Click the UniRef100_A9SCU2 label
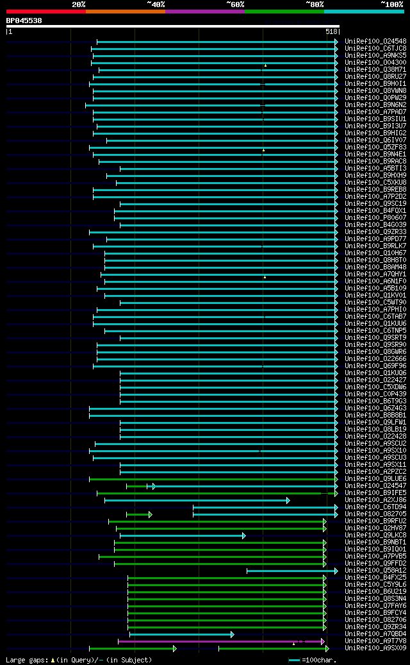Viewport: 410px width, 665px height. pos(375,444)
